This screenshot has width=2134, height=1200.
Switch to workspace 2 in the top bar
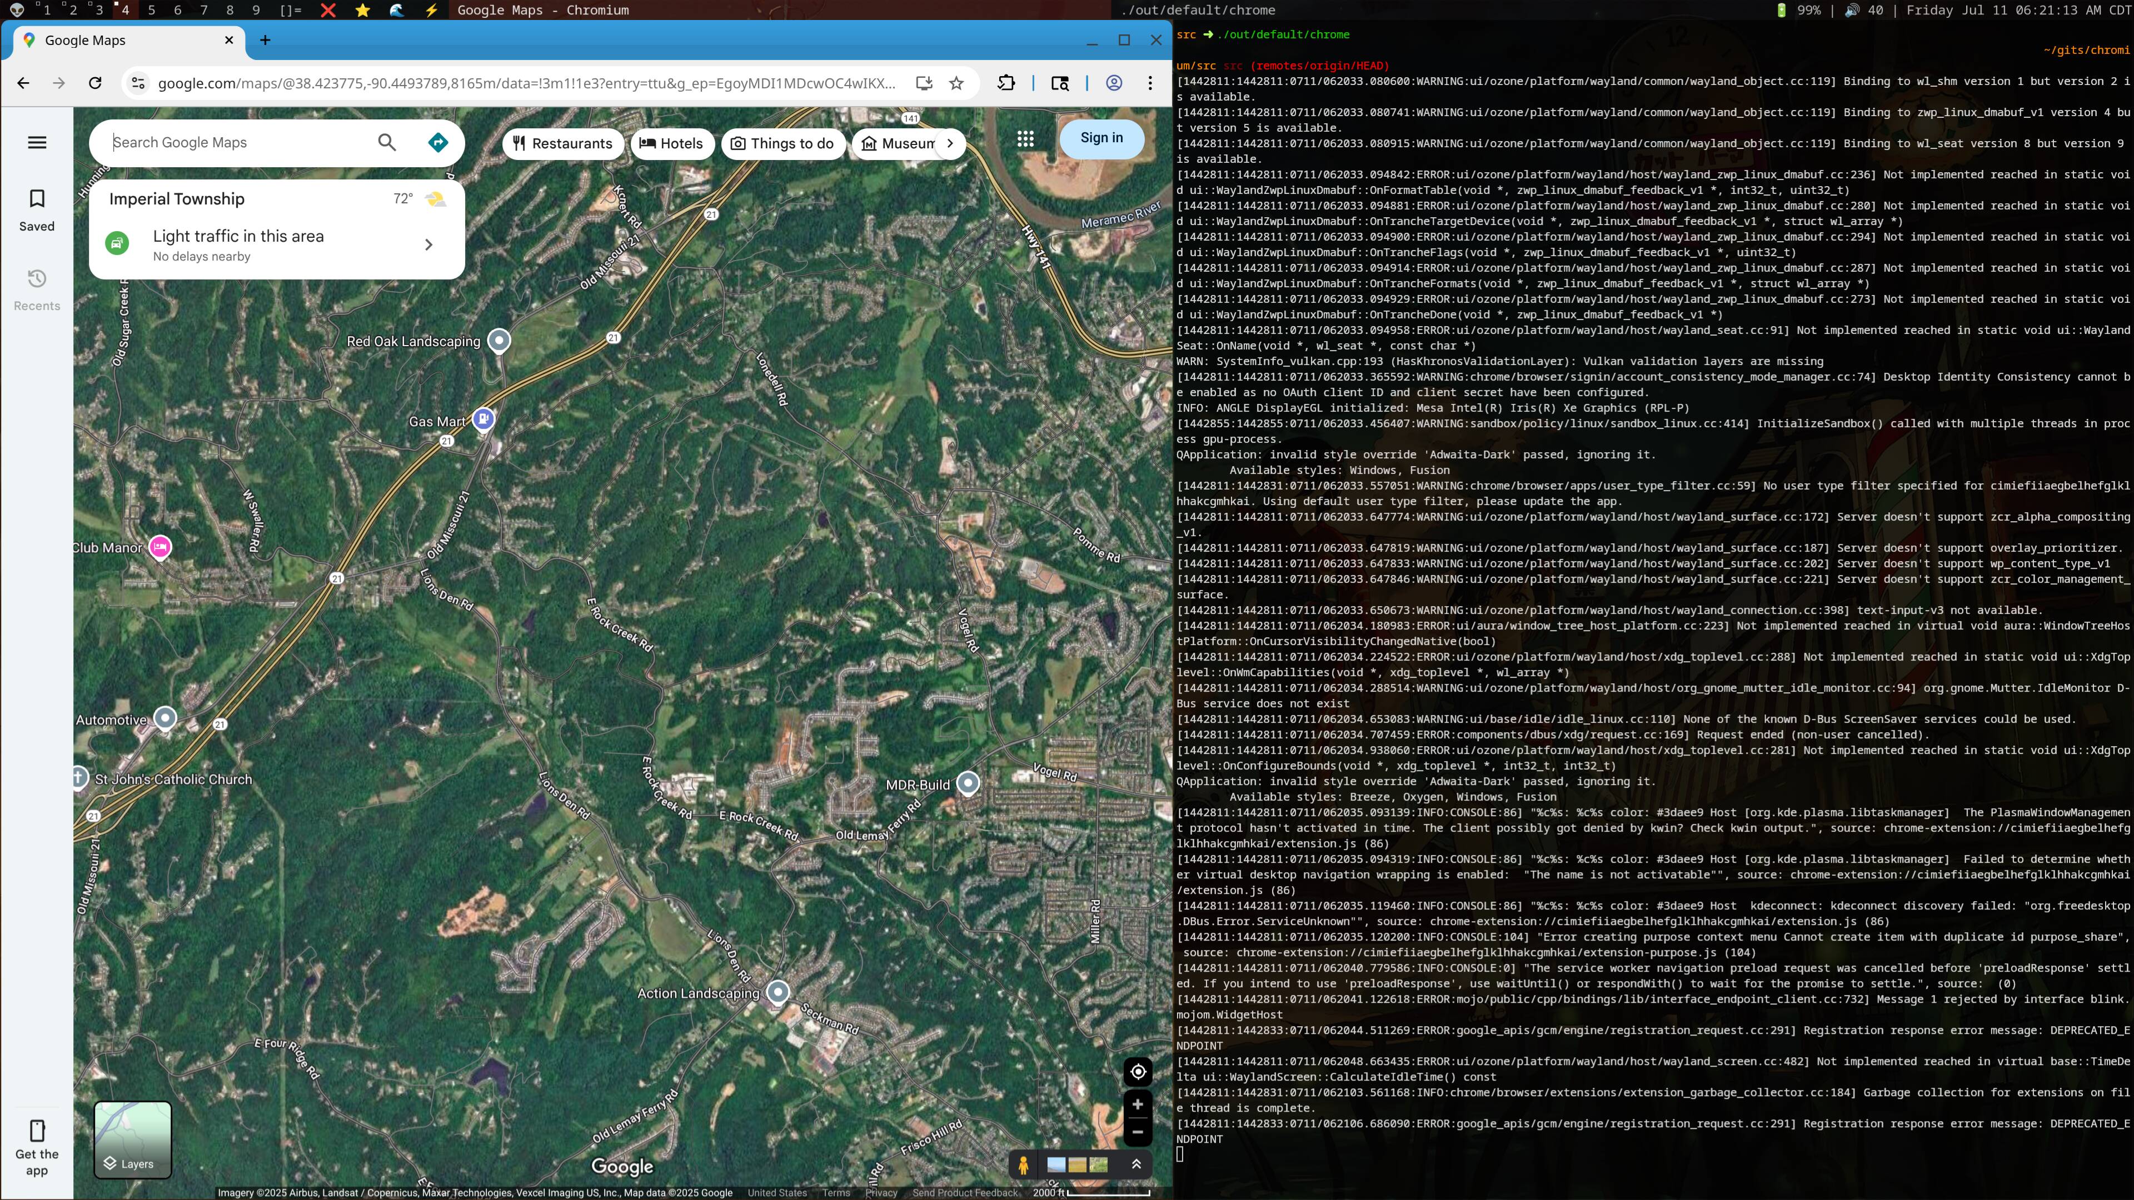click(72, 10)
